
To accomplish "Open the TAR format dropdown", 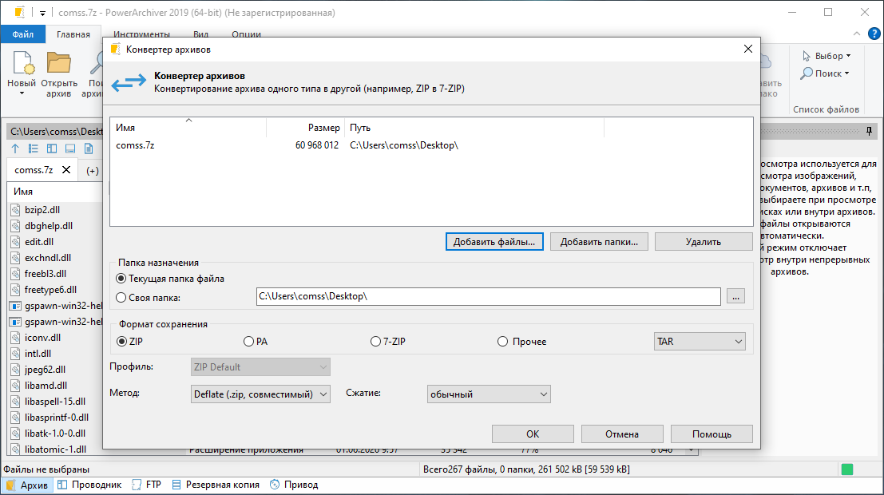I will [x=700, y=342].
